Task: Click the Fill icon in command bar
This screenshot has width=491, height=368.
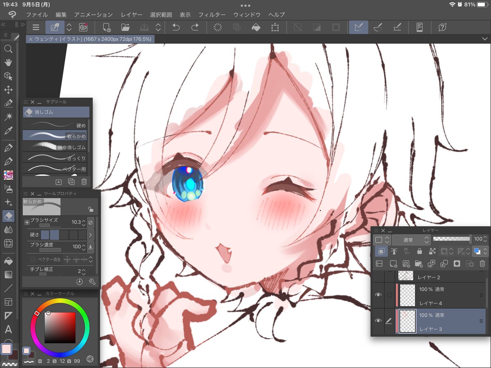Action: (256, 27)
